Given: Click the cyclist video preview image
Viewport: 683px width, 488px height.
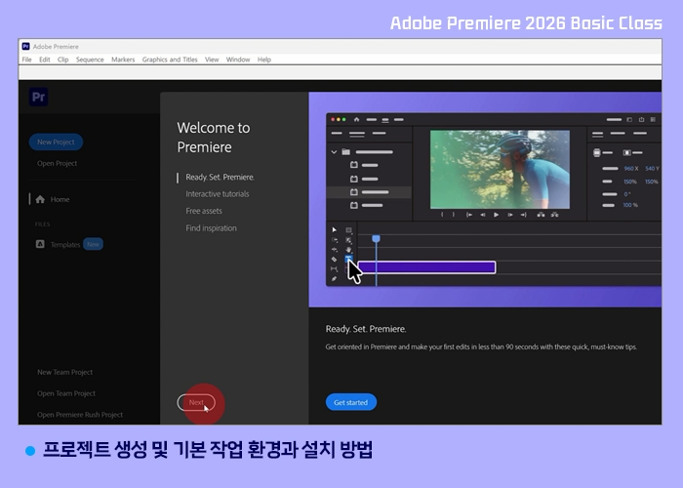Looking at the screenshot, I should tap(500, 170).
